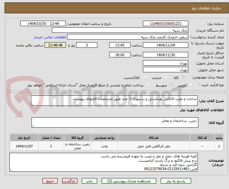Click the توضیحات خریدار notes textarea
The image size is (229, 189).
[x=103, y=162]
